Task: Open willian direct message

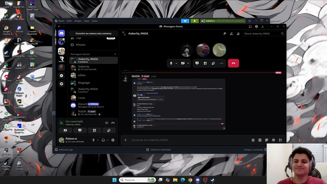Action: [x=93, y=75]
